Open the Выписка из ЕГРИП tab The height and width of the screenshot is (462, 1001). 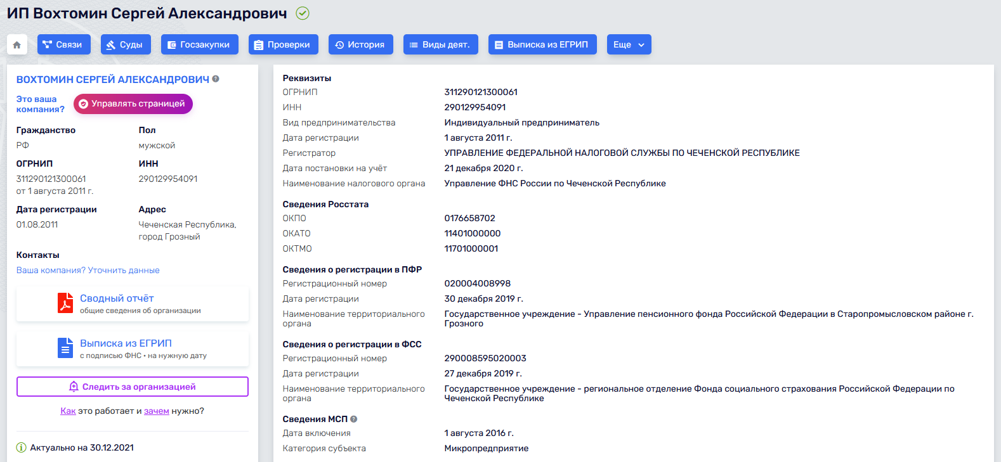542,44
